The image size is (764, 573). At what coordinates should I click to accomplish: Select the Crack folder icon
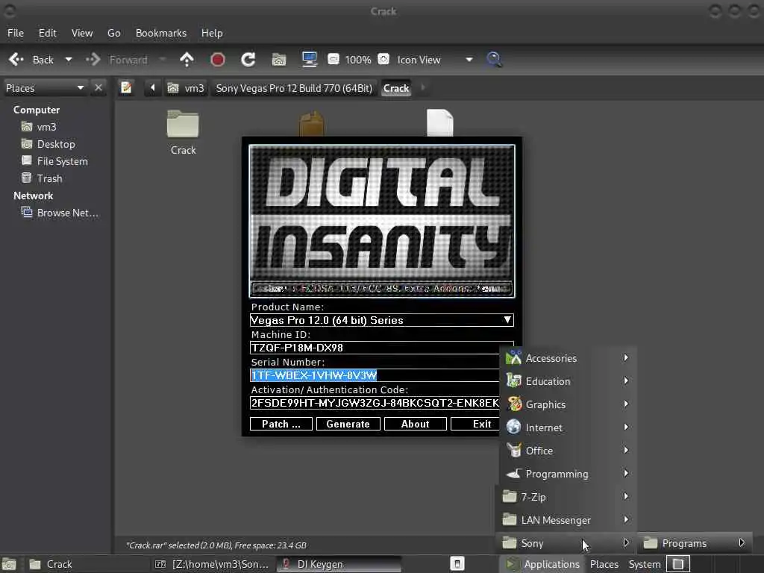click(x=183, y=124)
